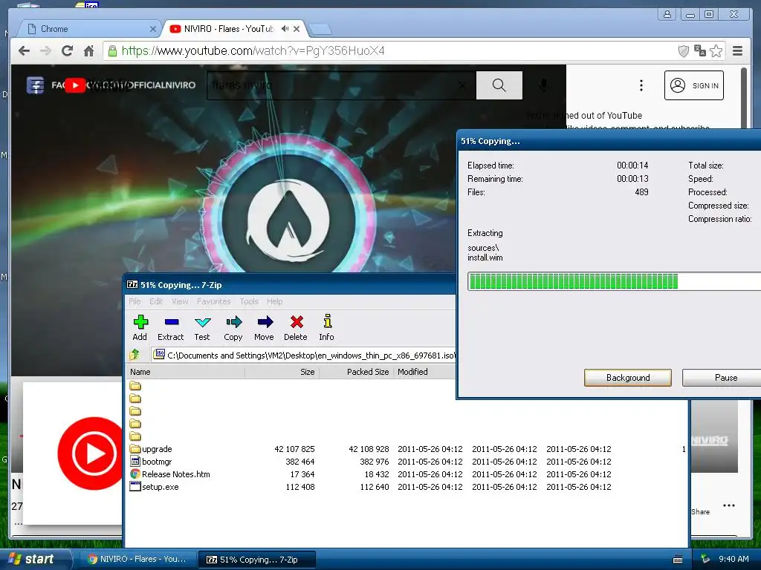Click YouTube voice search microphone

point(543,85)
